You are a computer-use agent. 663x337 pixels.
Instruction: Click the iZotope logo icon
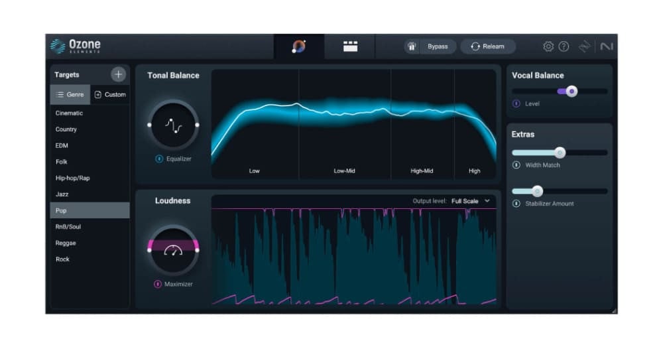[584, 46]
